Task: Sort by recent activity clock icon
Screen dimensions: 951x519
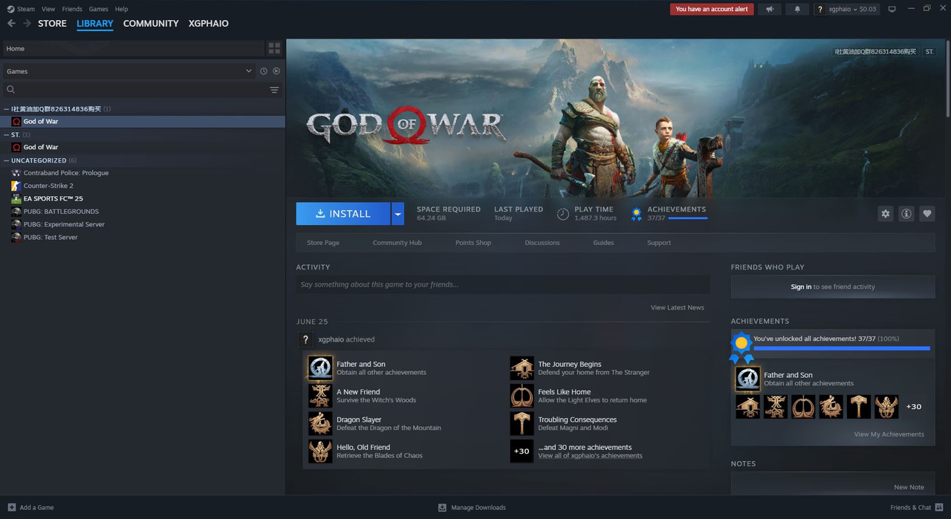Action: tap(263, 71)
